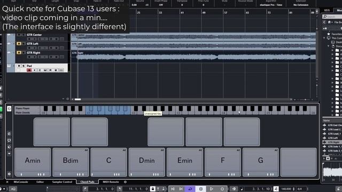
Task: Click the punch-in lock icon
Action: point(153,189)
